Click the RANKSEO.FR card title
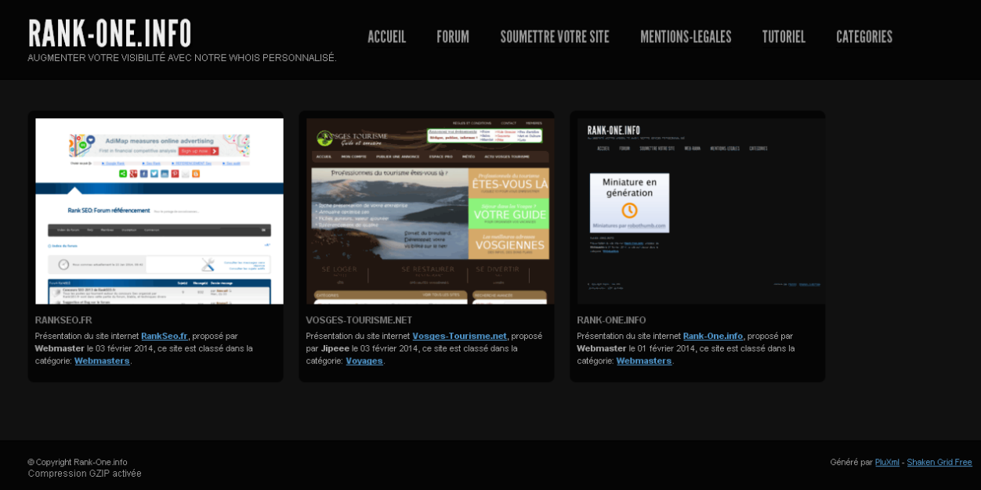The width and height of the screenshot is (981, 490). click(63, 320)
